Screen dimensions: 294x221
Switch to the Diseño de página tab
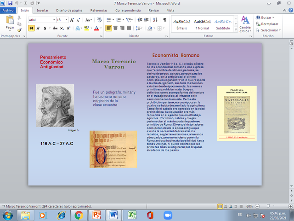point(69,10)
